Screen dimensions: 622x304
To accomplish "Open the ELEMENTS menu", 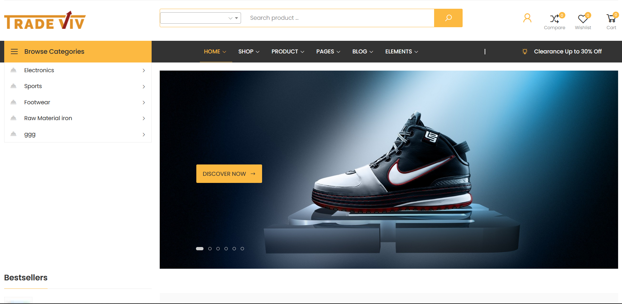I will tap(402, 51).
